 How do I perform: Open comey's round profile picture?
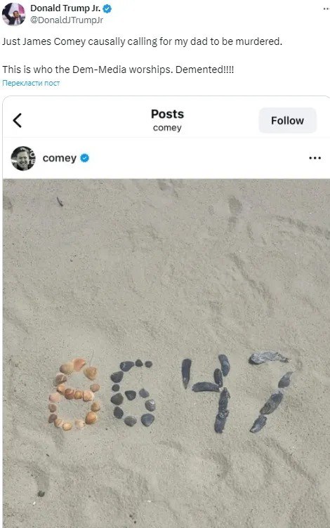pos(23,158)
